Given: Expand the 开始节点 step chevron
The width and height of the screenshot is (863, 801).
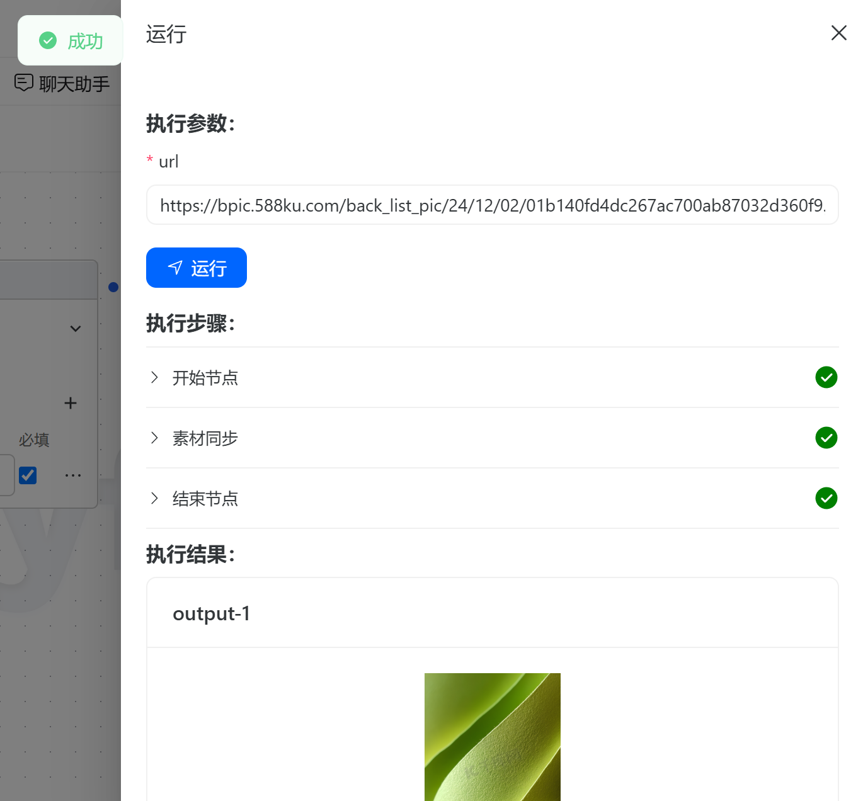Looking at the screenshot, I should 154,377.
